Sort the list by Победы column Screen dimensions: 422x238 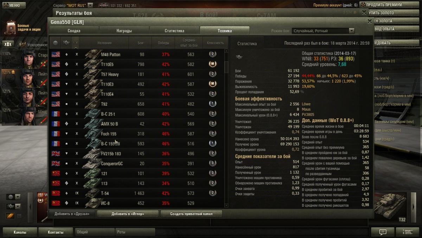163,43
